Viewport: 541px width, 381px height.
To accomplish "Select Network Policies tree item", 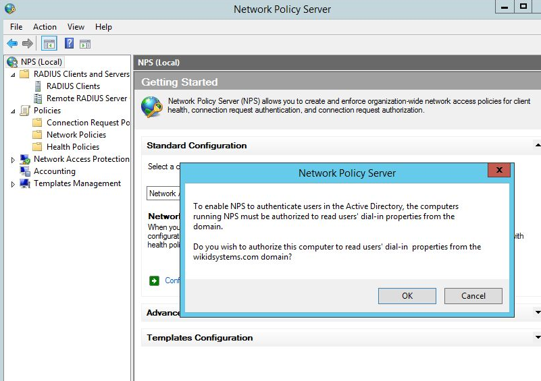I will (76, 135).
